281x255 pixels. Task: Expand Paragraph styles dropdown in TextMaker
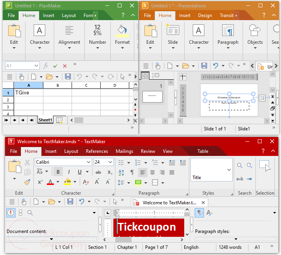click(x=236, y=239)
